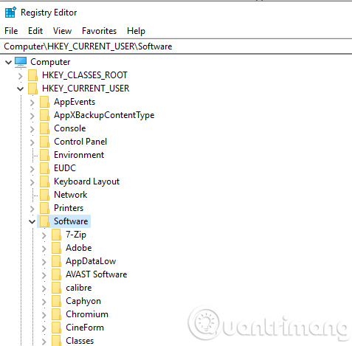The width and height of the screenshot is (352, 346).
Task: Select the CineForm key label
Action: pyautogui.click(x=85, y=328)
